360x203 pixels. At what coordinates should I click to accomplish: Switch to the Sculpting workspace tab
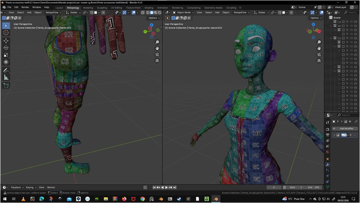(102, 8)
